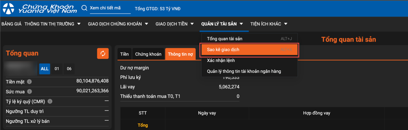Go to Bảng giá page
The image size is (408, 130).
click(11, 24)
